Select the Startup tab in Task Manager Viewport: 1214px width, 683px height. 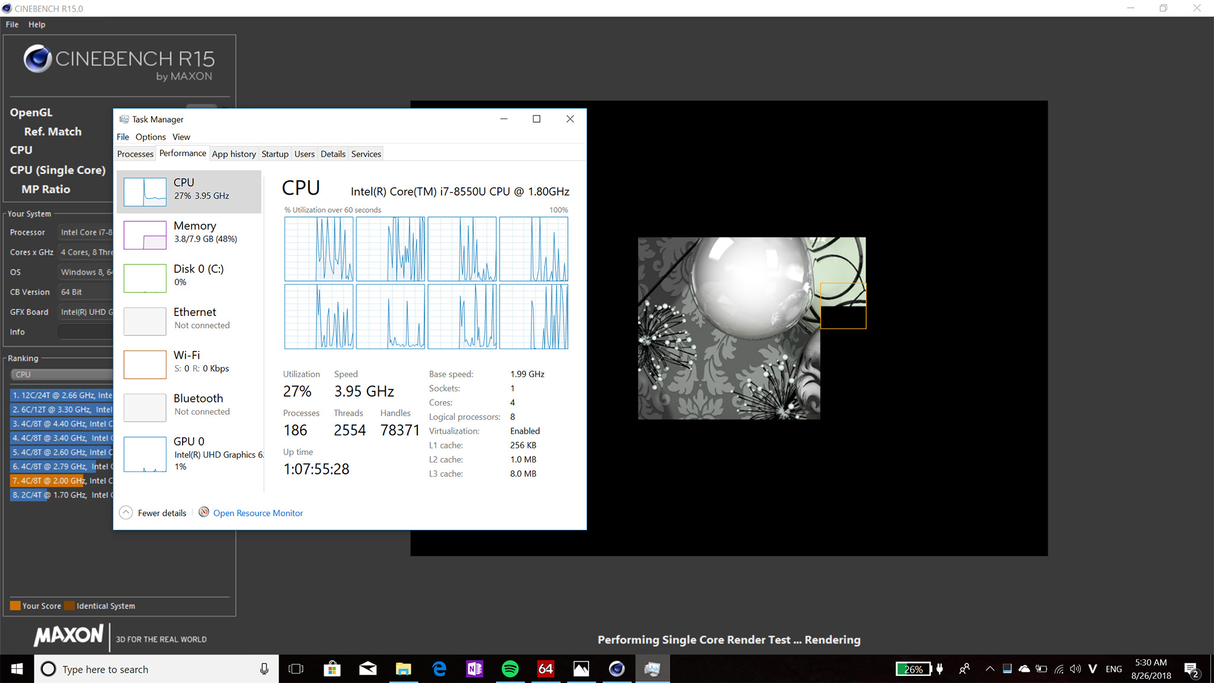tap(274, 154)
